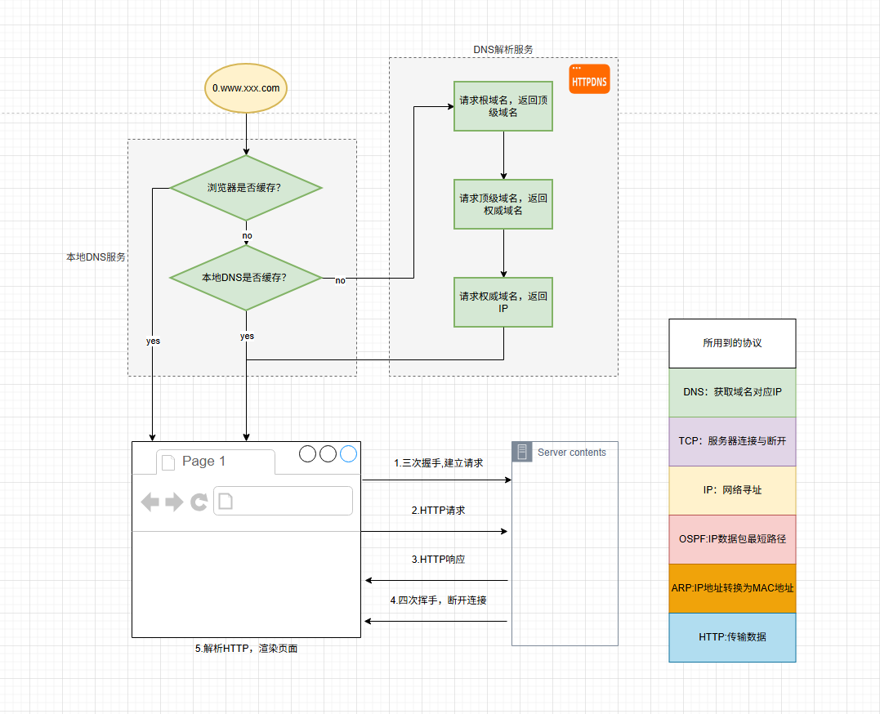
Task: Pick the orange ARP legend box
Action: click(732, 588)
